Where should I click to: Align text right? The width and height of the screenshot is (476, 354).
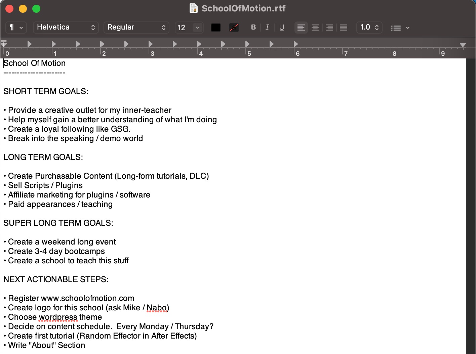pos(329,28)
